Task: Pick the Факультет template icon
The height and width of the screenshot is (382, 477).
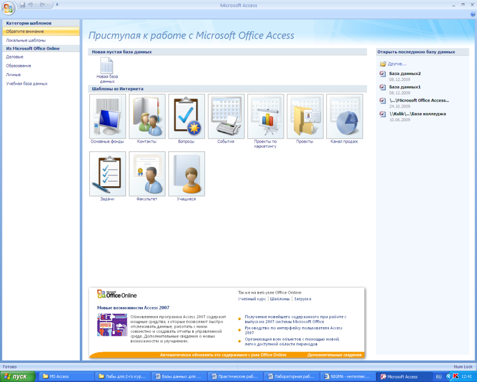Action: (x=147, y=173)
